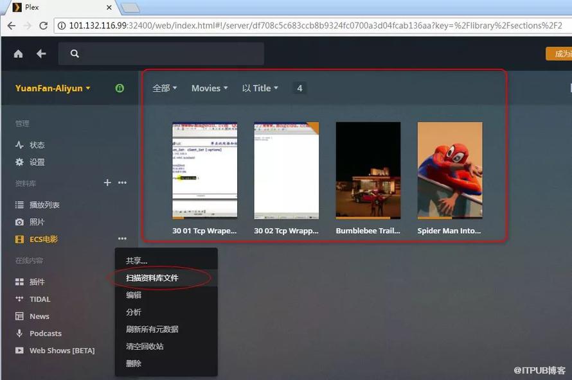Click the green secure connection lock icon
This screenshot has height=380, width=572.
(120, 89)
